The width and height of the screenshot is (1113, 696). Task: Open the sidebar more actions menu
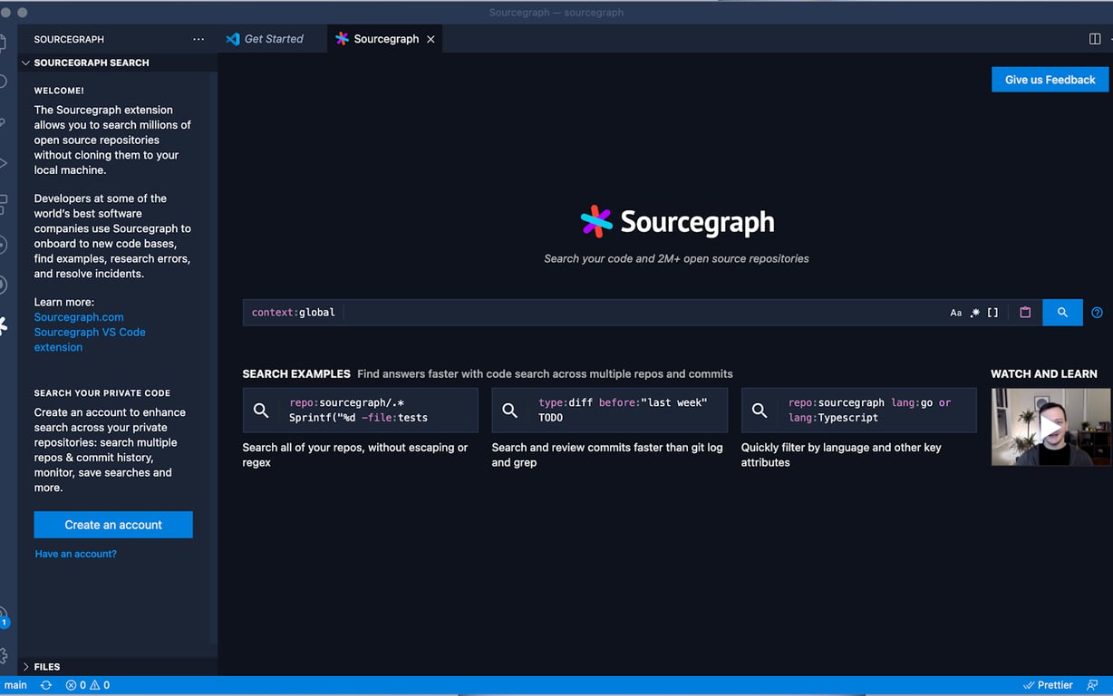[198, 39]
